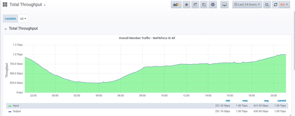Zoom out the time range
The width and height of the screenshot is (295, 116).
pos(267,5)
